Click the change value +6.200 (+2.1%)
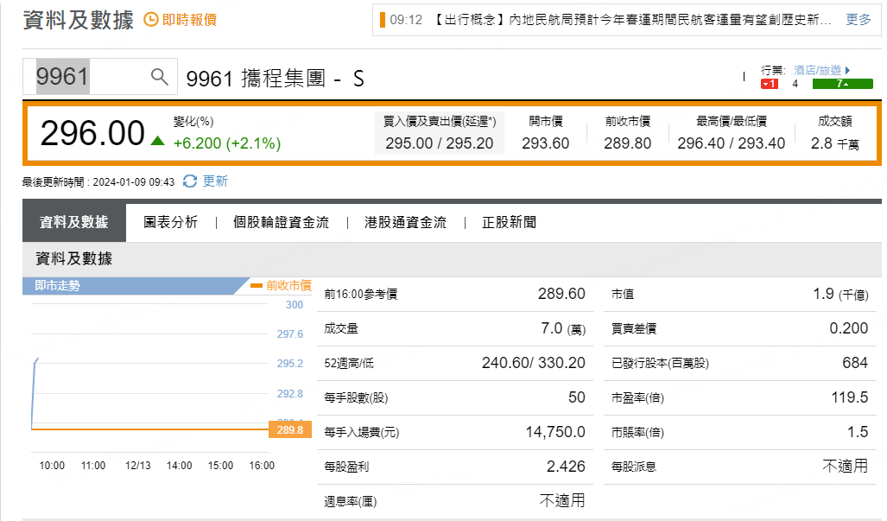 click(x=227, y=143)
